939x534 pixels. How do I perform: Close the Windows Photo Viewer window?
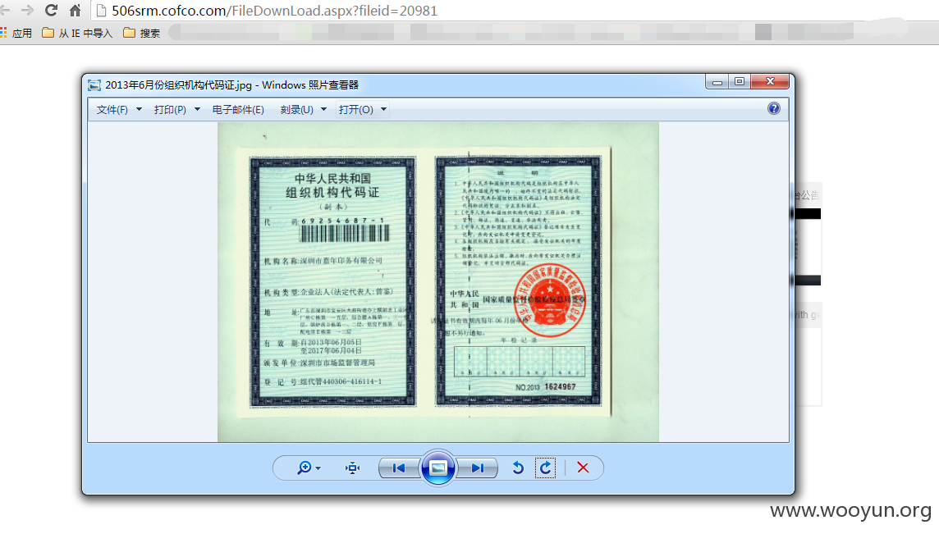[770, 82]
